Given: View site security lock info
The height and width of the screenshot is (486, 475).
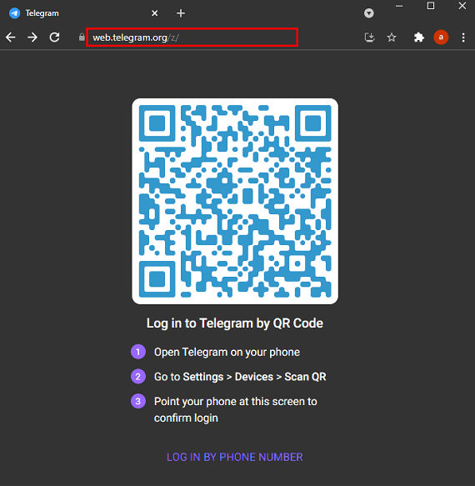Looking at the screenshot, I should coord(82,38).
